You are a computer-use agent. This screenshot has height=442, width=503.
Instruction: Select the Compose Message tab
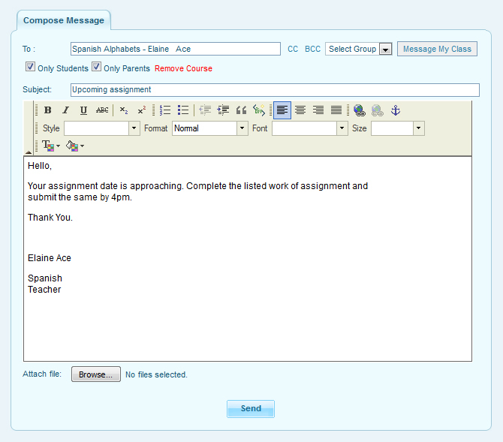tap(63, 20)
